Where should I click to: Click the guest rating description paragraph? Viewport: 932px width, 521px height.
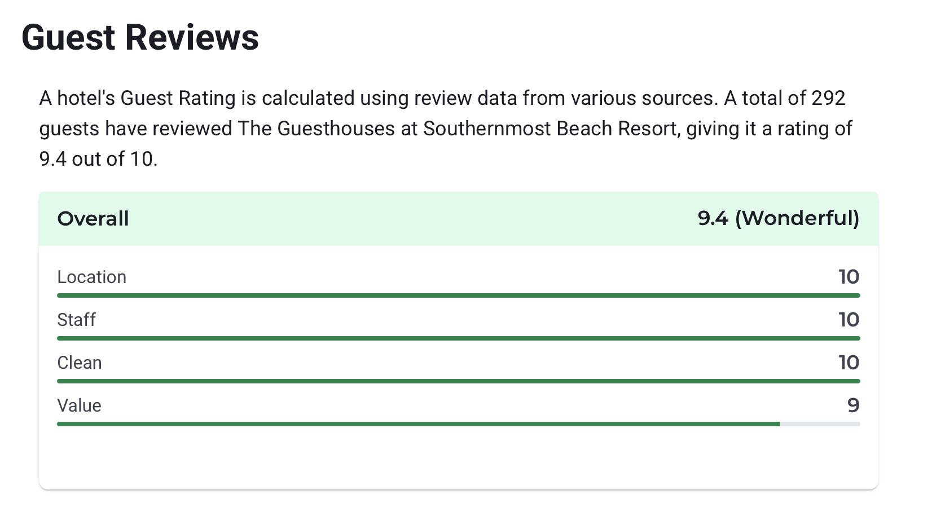click(x=446, y=129)
